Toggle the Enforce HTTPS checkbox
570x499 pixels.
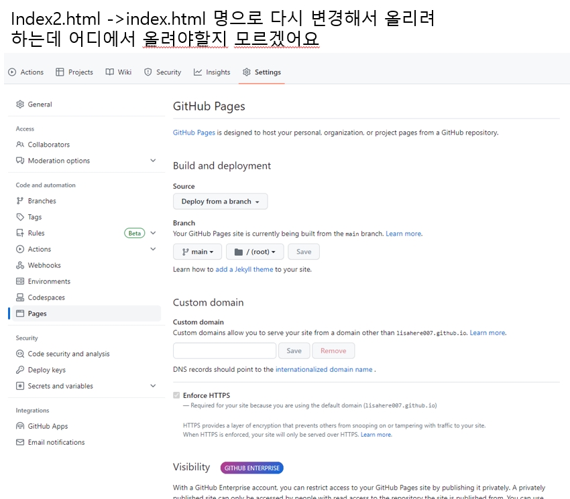pyautogui.click(x=176, y=395)
